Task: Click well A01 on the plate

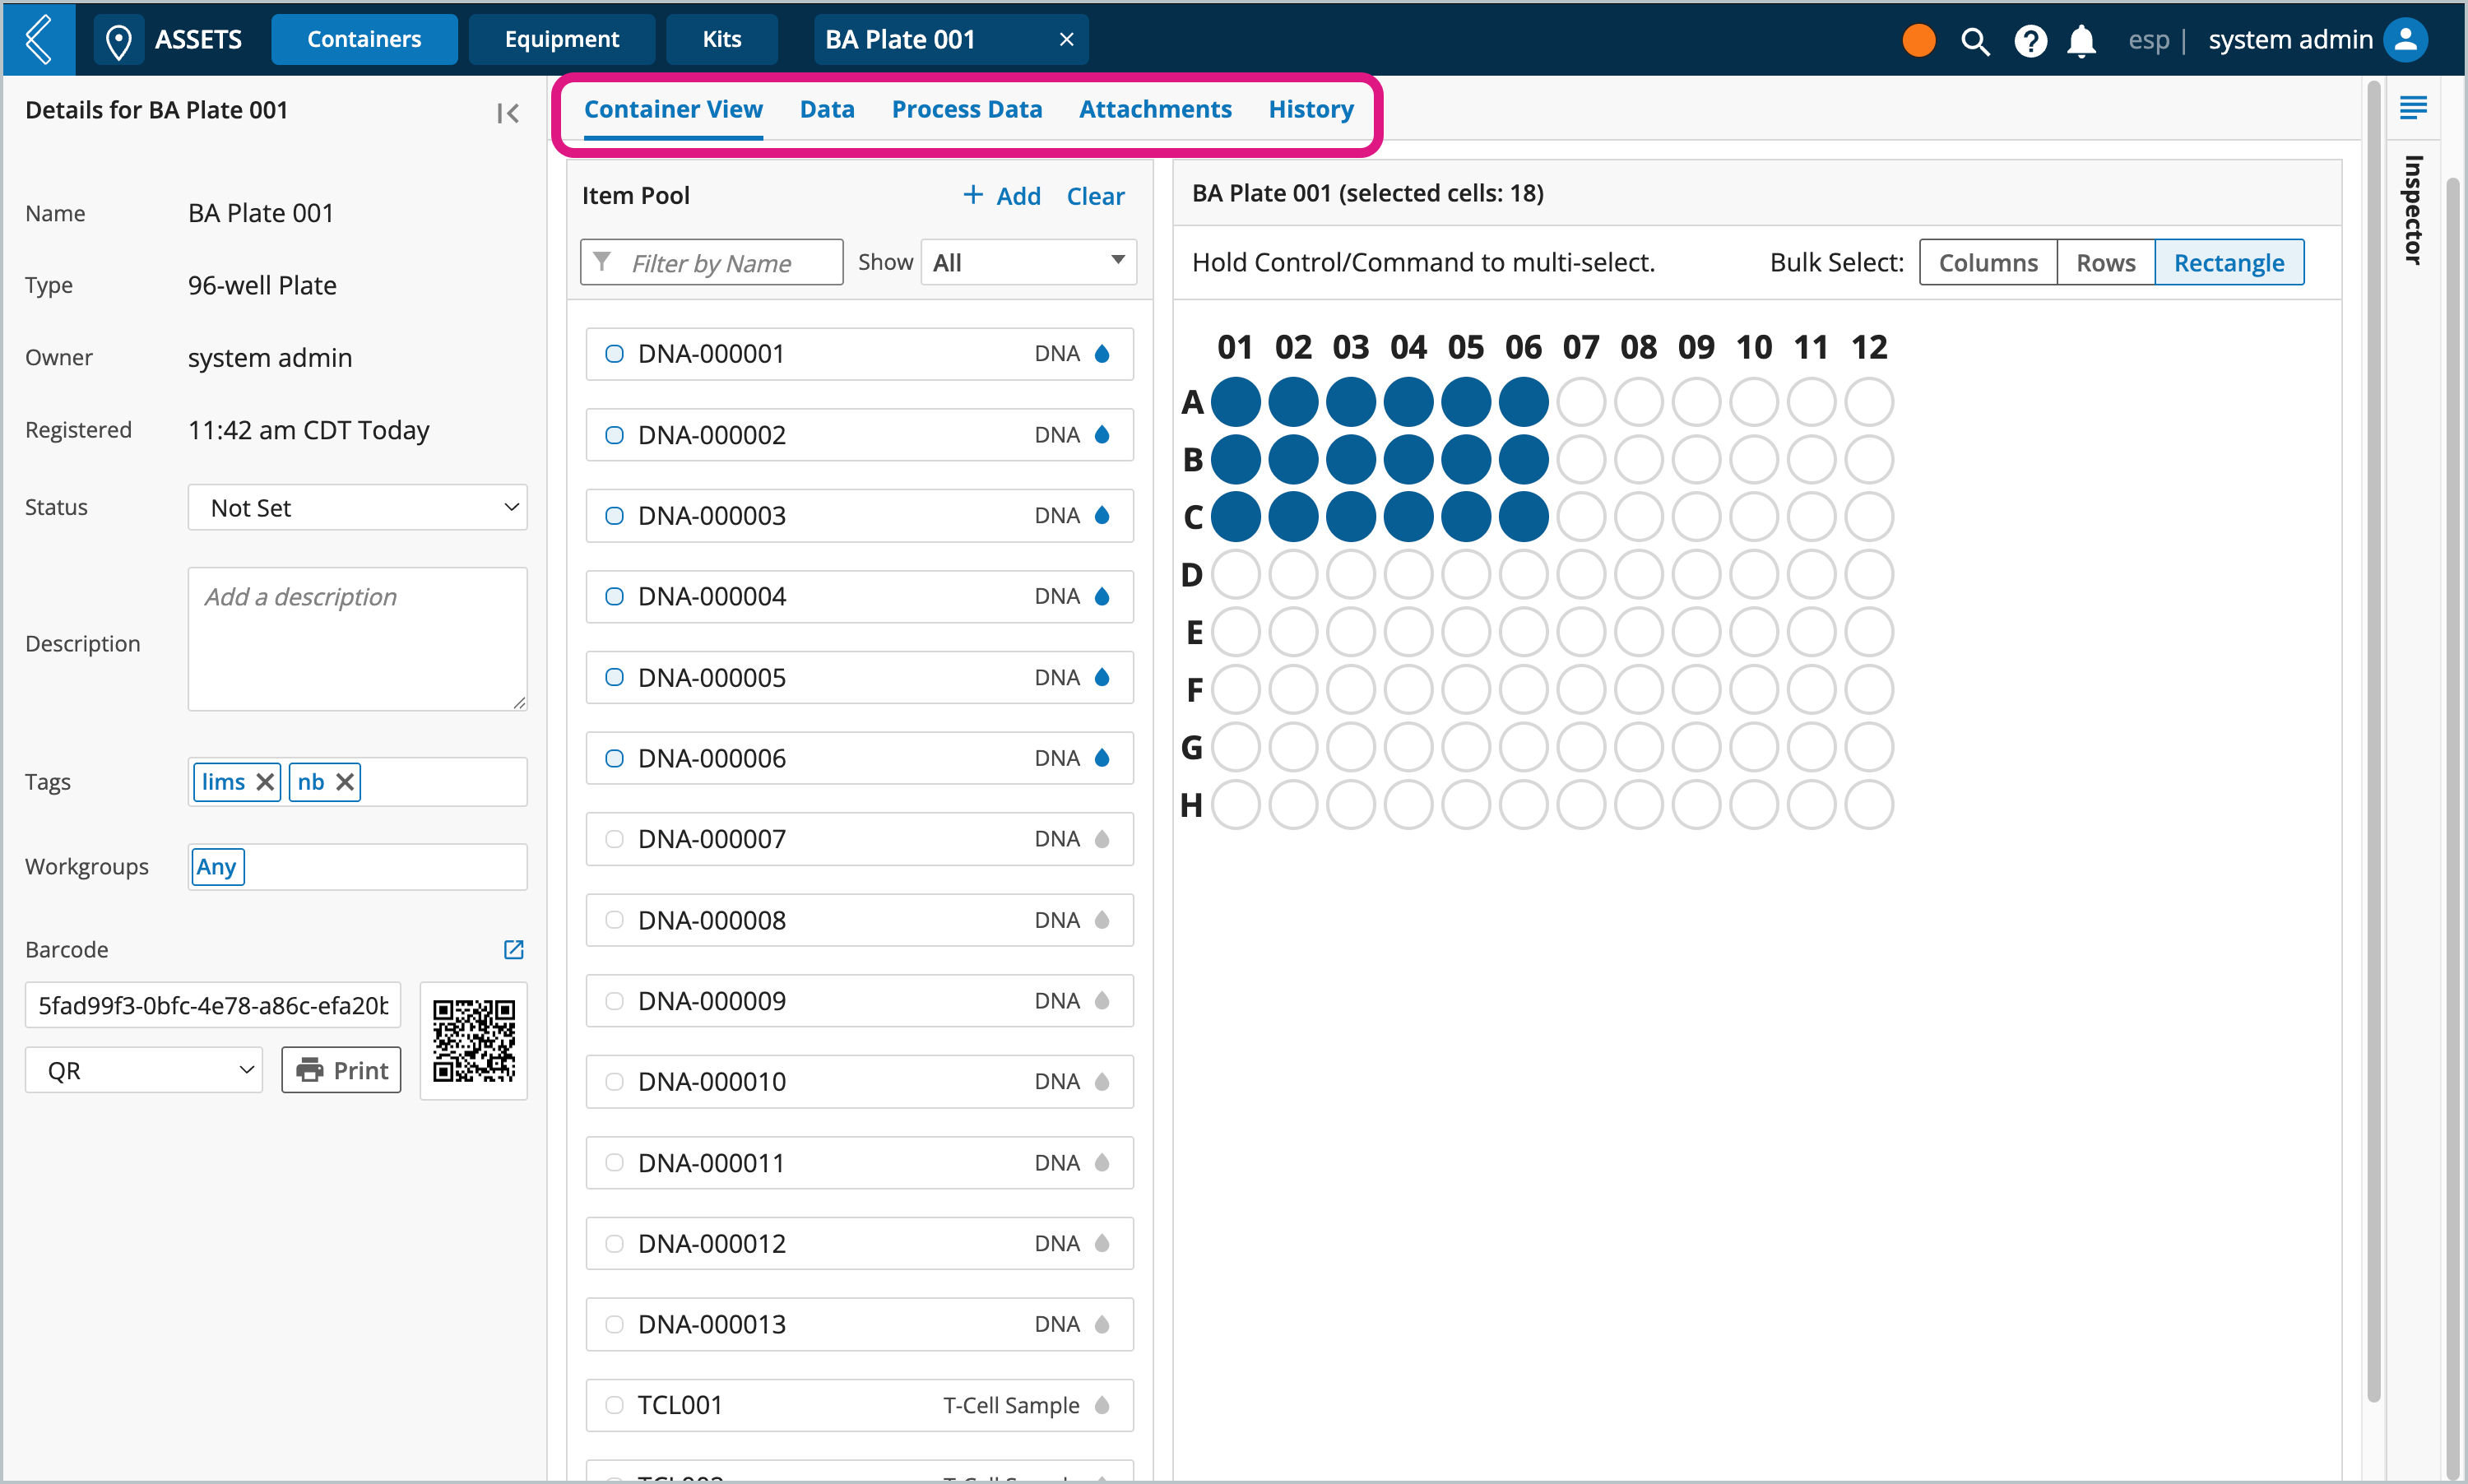Action: (1235, 402)
